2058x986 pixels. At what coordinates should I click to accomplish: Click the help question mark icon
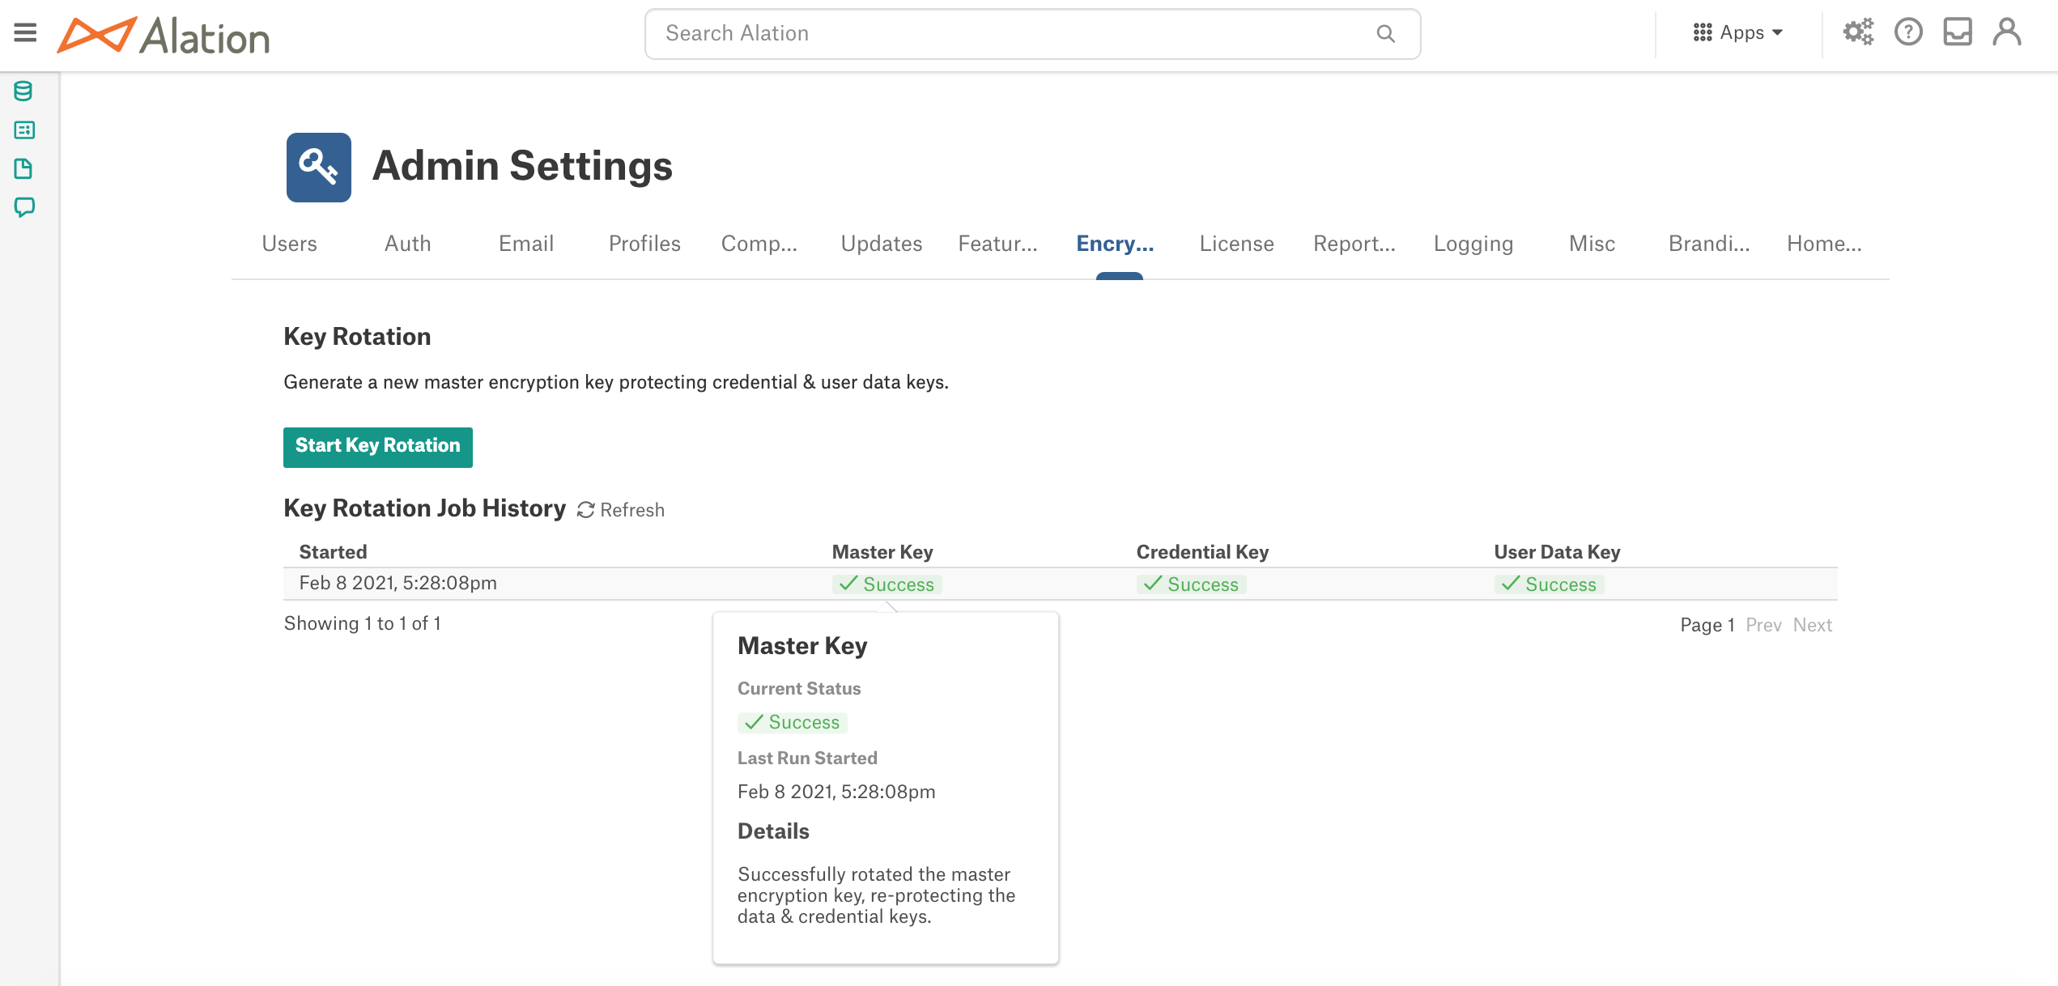coord(1908,33)
